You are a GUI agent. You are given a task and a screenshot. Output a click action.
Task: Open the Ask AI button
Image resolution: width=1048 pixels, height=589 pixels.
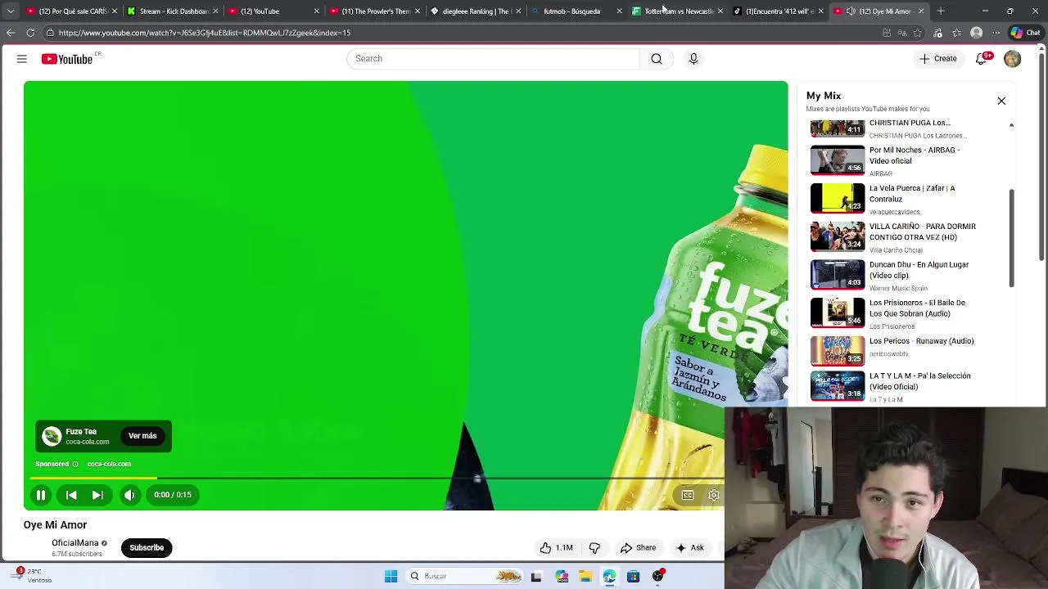click(x=689, y=548)
